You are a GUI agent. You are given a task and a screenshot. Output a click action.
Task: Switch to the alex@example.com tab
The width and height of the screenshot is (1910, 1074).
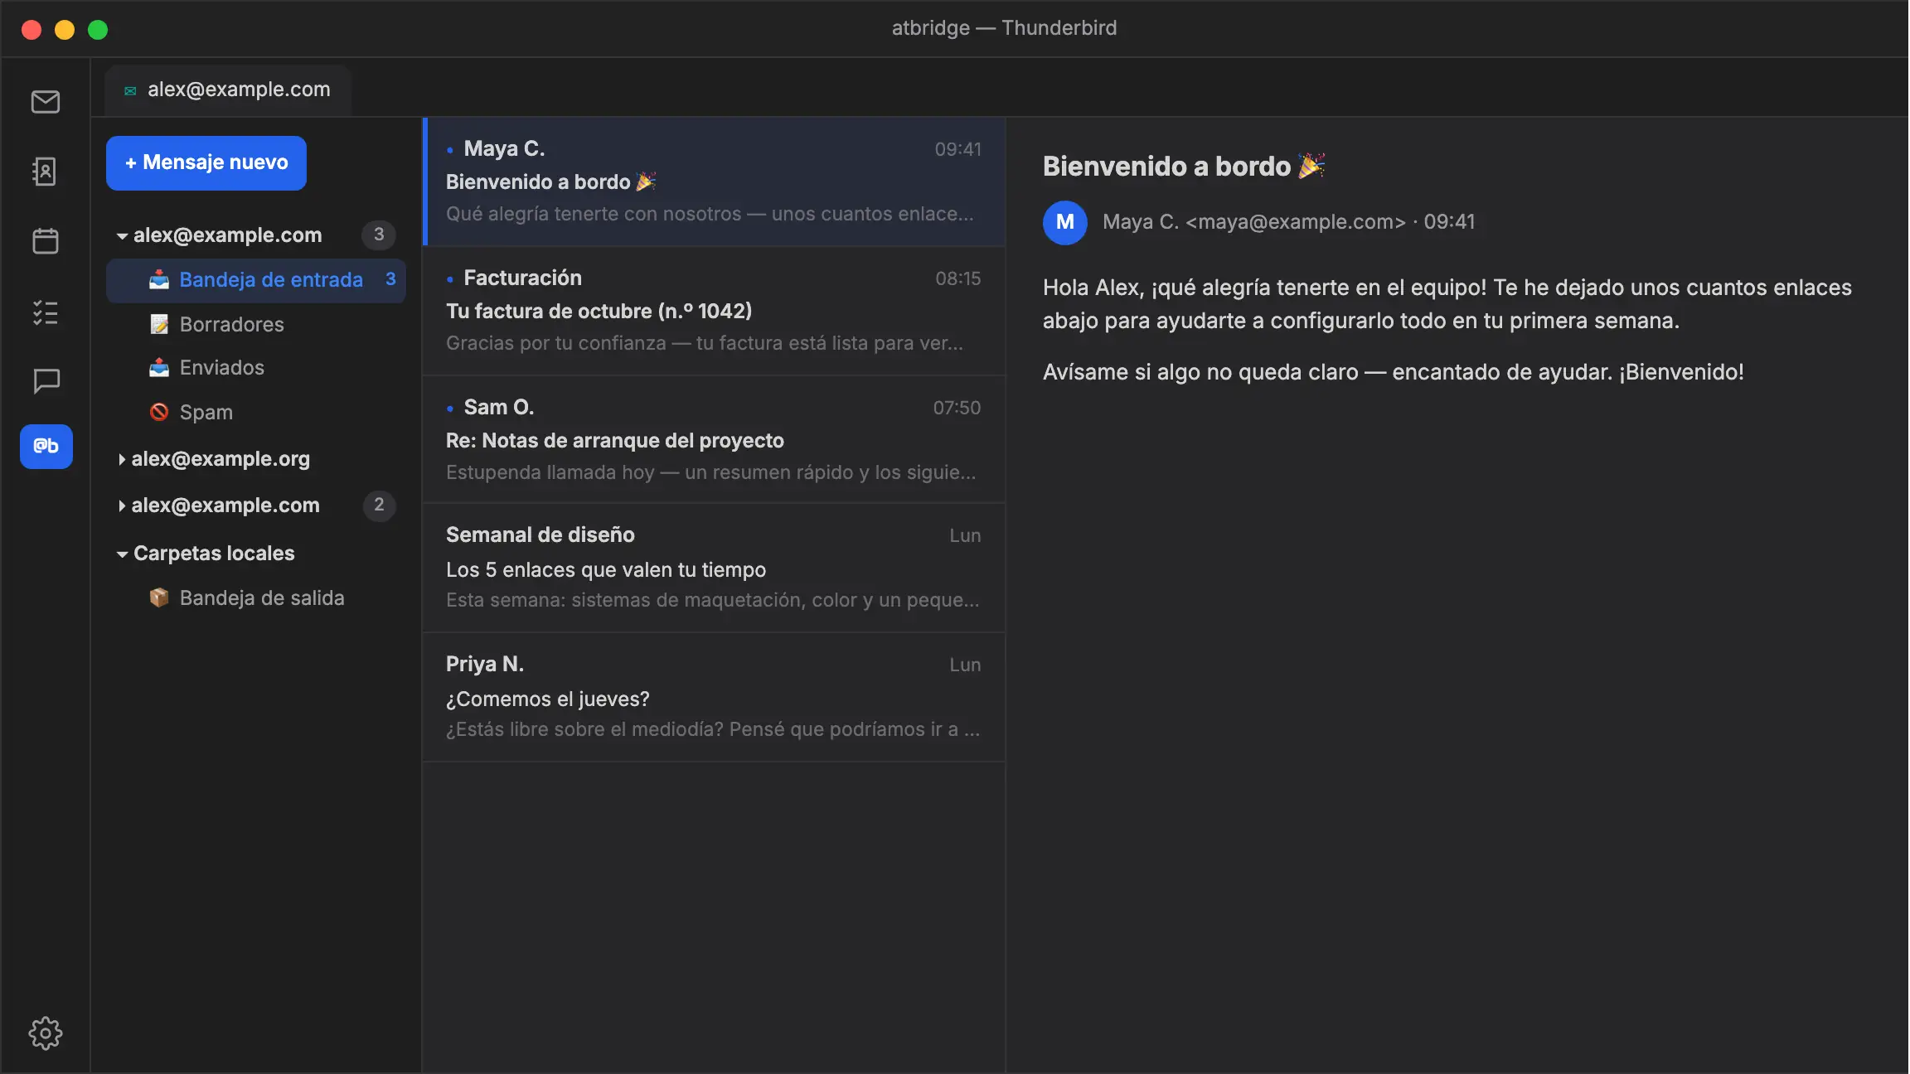click(x=228, y=89)
